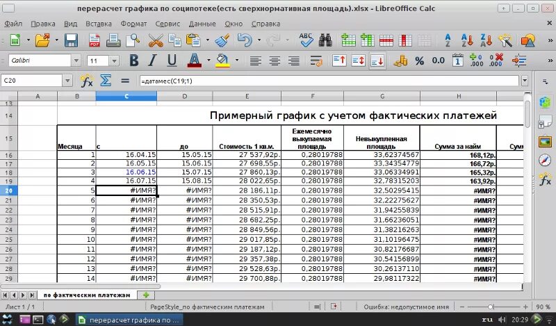Sort ascending with A-Z arrow icon
The height and width of the screenshot is (326, 556).
click(467, 40)
